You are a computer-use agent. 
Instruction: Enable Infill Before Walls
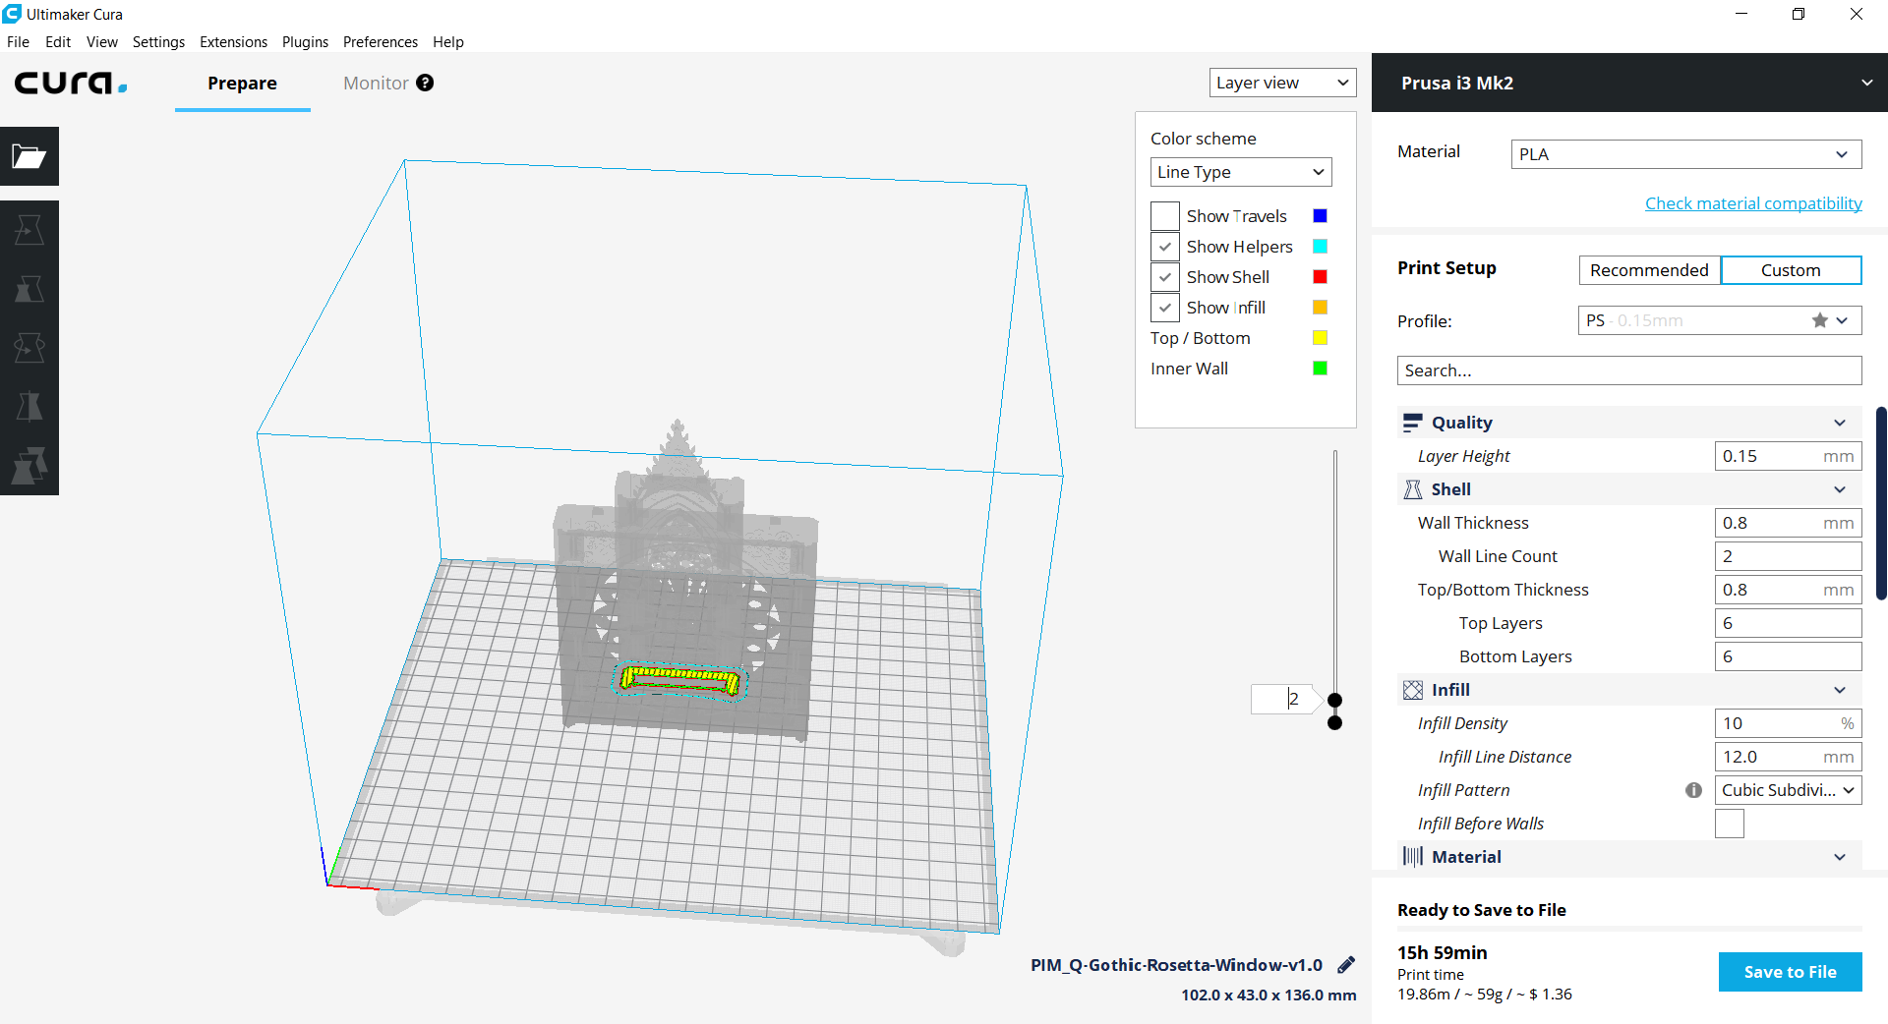tap(1729, 824)
